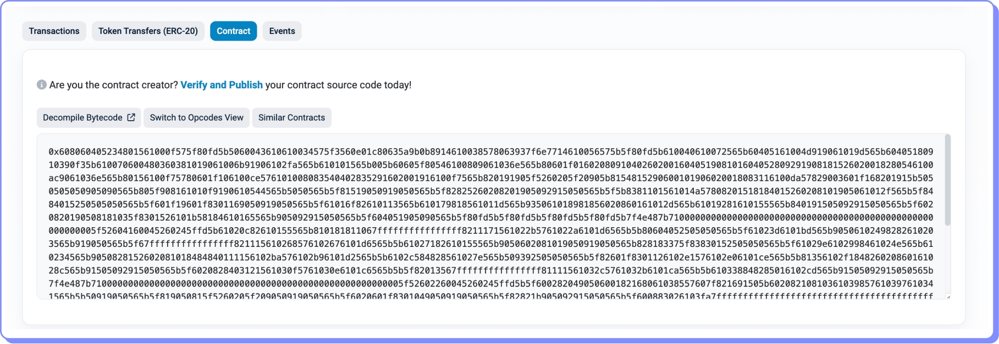Click the Verify and Publish link
Screen dimensions: 999x344
click(222, 85)
